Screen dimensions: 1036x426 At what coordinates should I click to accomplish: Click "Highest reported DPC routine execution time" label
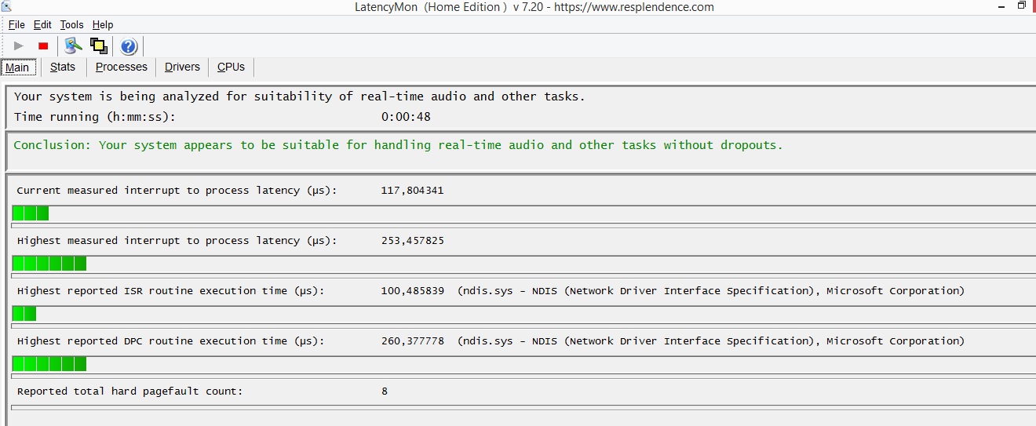170,341
